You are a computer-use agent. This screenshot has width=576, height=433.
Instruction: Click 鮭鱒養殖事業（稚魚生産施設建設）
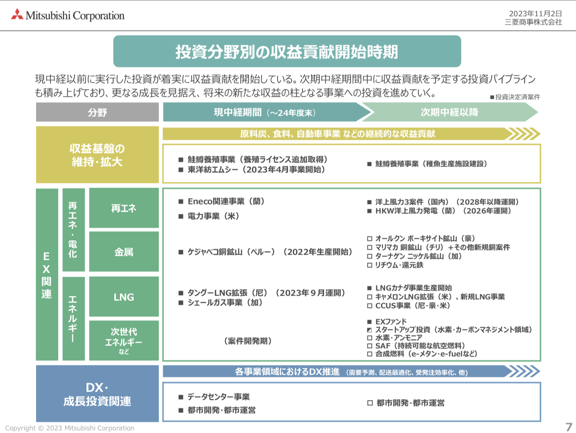click(x=431, y=164)
